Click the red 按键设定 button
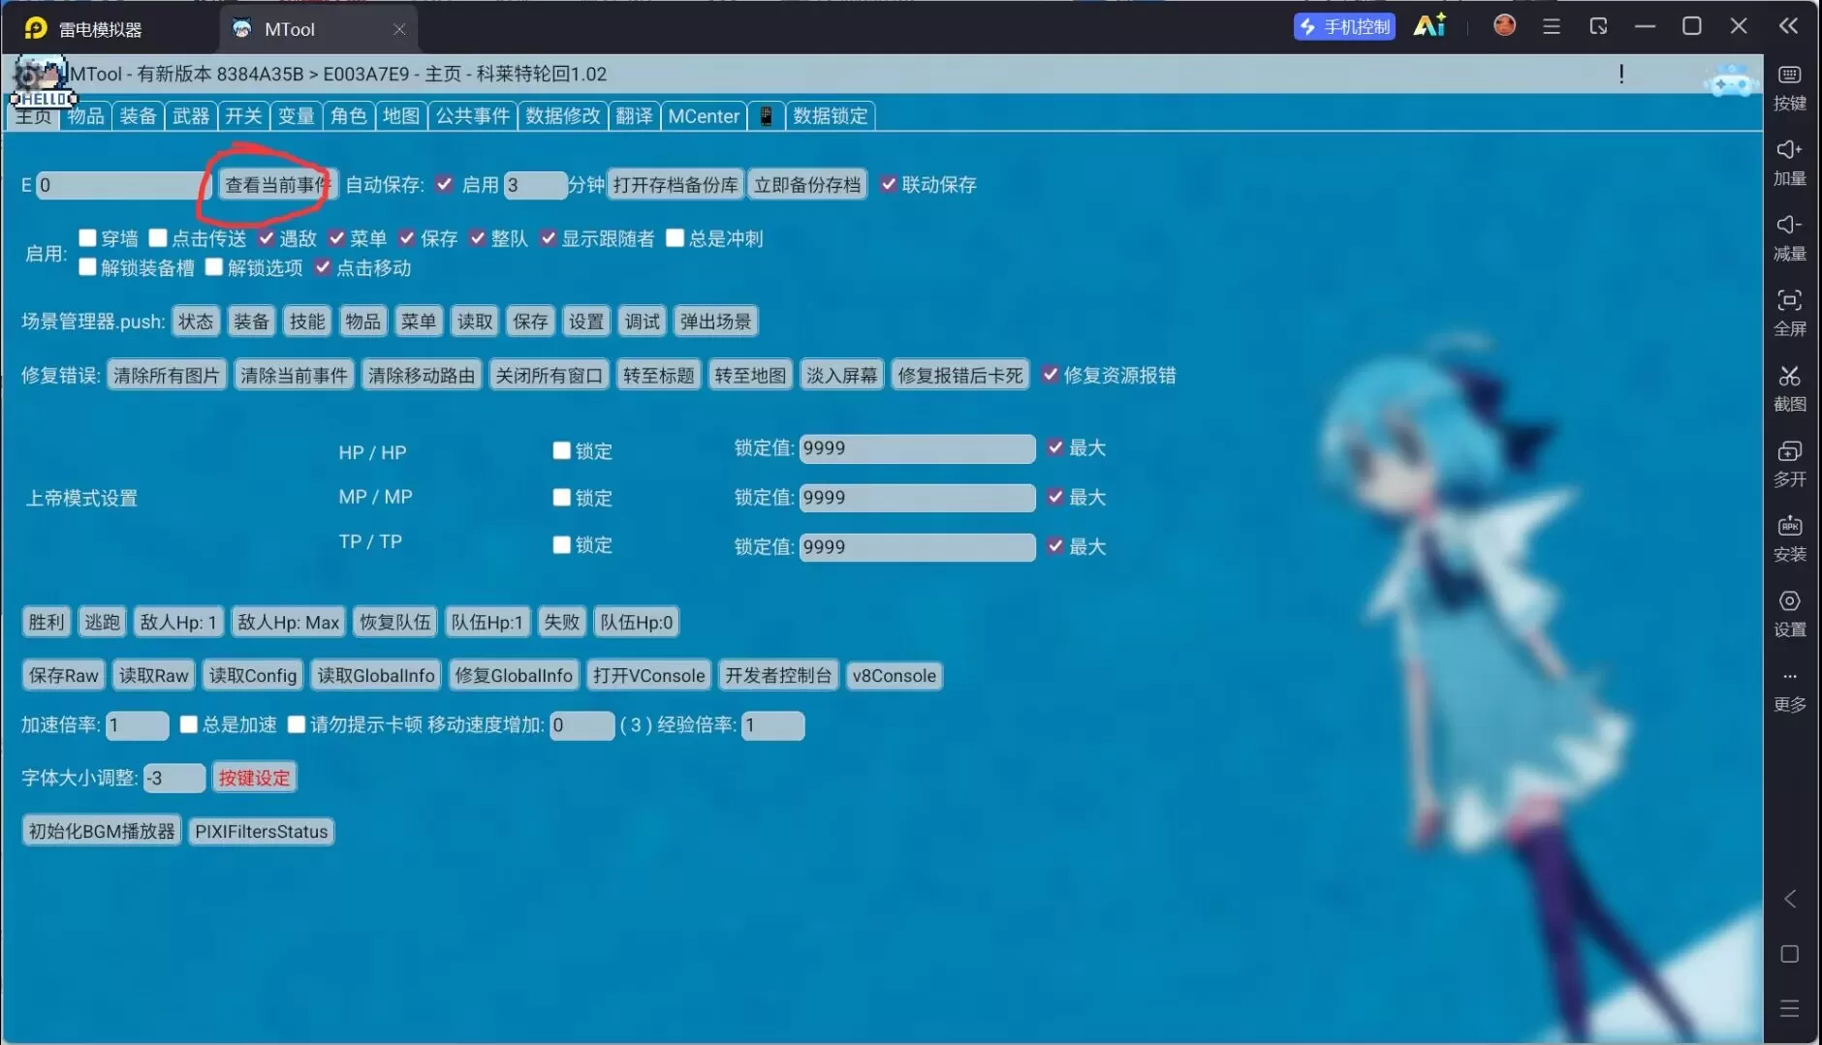 tap(254, 778)
